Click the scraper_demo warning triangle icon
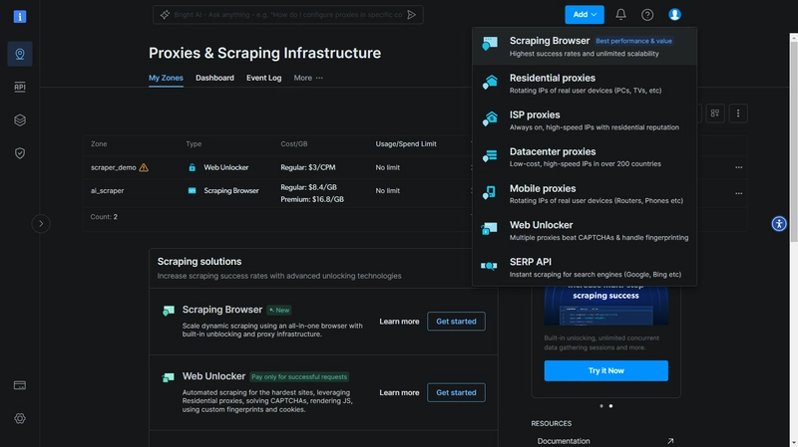 click(x=144, y=167)
